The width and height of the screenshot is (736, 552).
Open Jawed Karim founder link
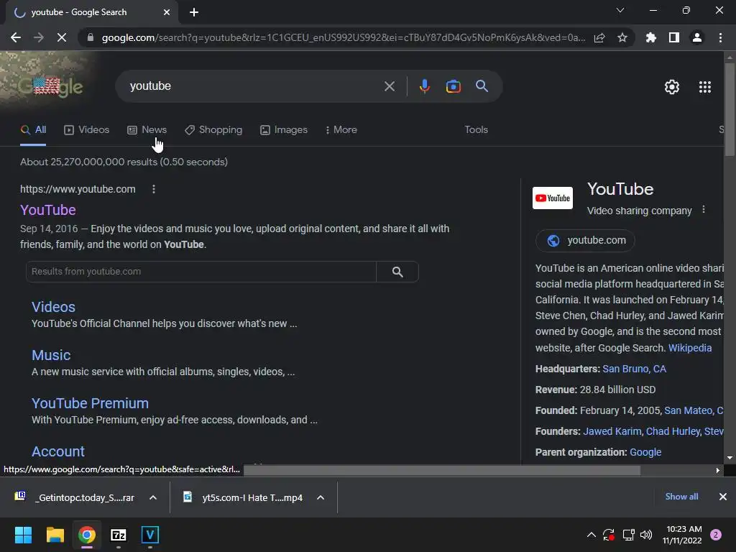[x=612, y=431]
